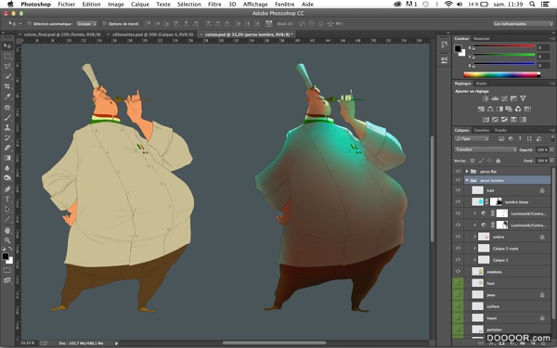
Task: Click lock all icon in Verrou row
Action: [498, 161]
